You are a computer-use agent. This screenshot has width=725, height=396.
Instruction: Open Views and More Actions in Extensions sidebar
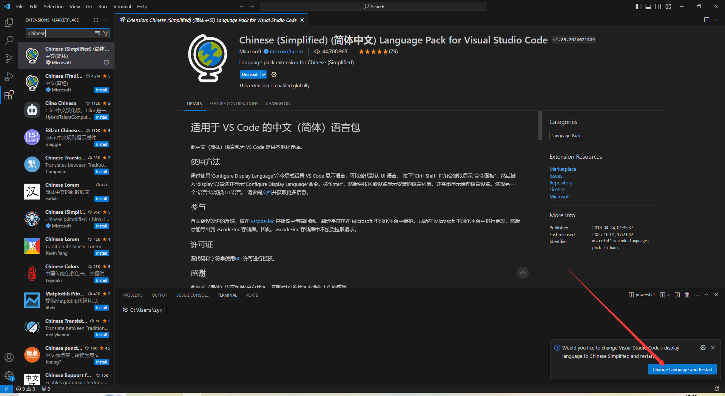point(106,20)
